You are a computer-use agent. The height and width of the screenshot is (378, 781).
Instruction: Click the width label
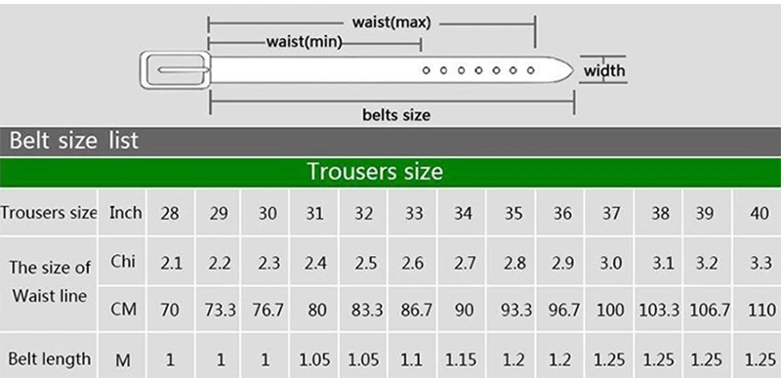pos(604,70)
